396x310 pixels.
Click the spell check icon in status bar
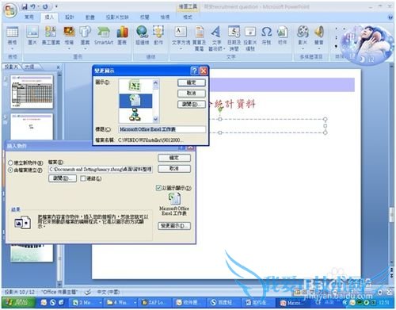click(x=88, y=292)
